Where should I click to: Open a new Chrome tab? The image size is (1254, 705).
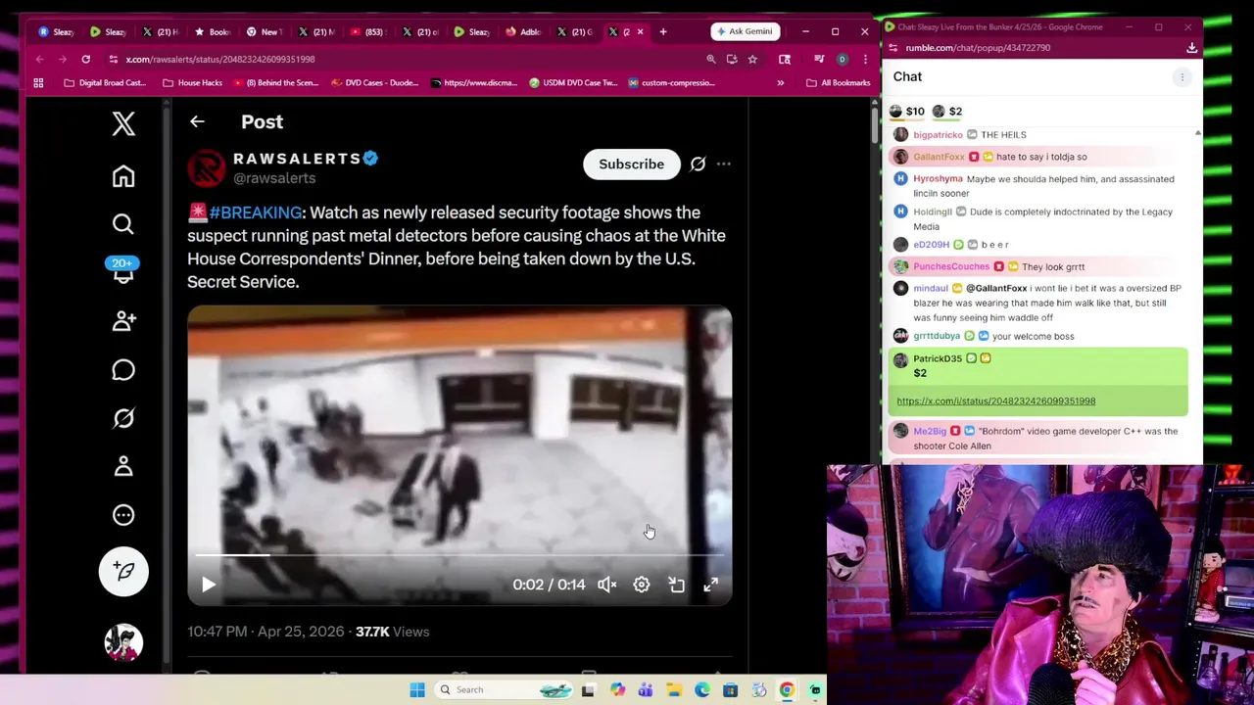click(663, 31)
